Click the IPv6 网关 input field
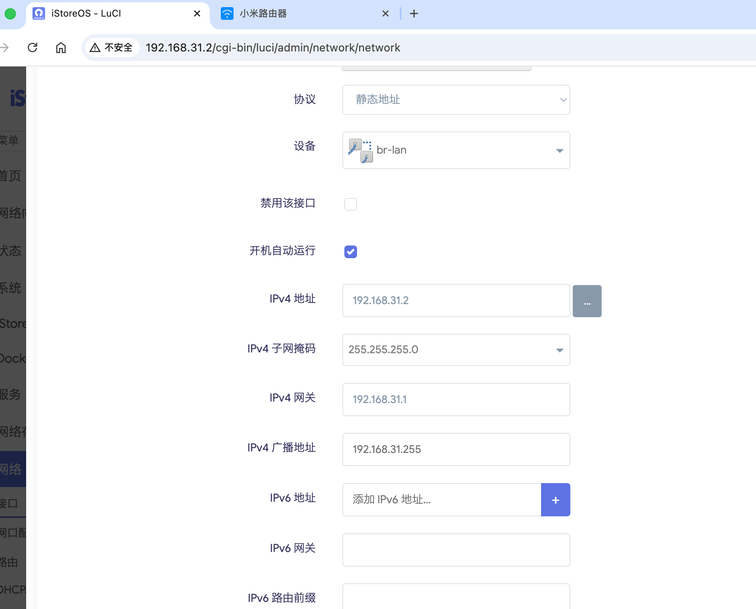Screen dimensions: 756x609 click(456, 550)
